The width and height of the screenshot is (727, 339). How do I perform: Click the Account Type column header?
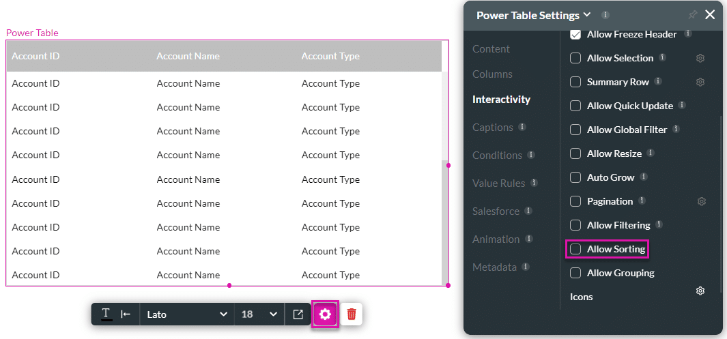click(x=330, y=56)
